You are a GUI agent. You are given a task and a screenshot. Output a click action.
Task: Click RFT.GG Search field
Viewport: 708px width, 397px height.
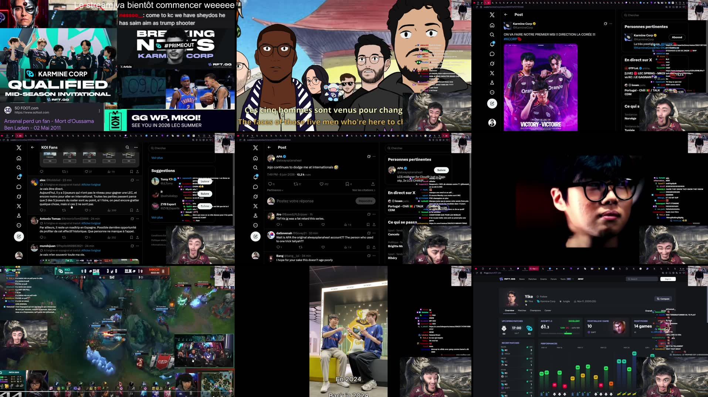[x=641, y=279]
